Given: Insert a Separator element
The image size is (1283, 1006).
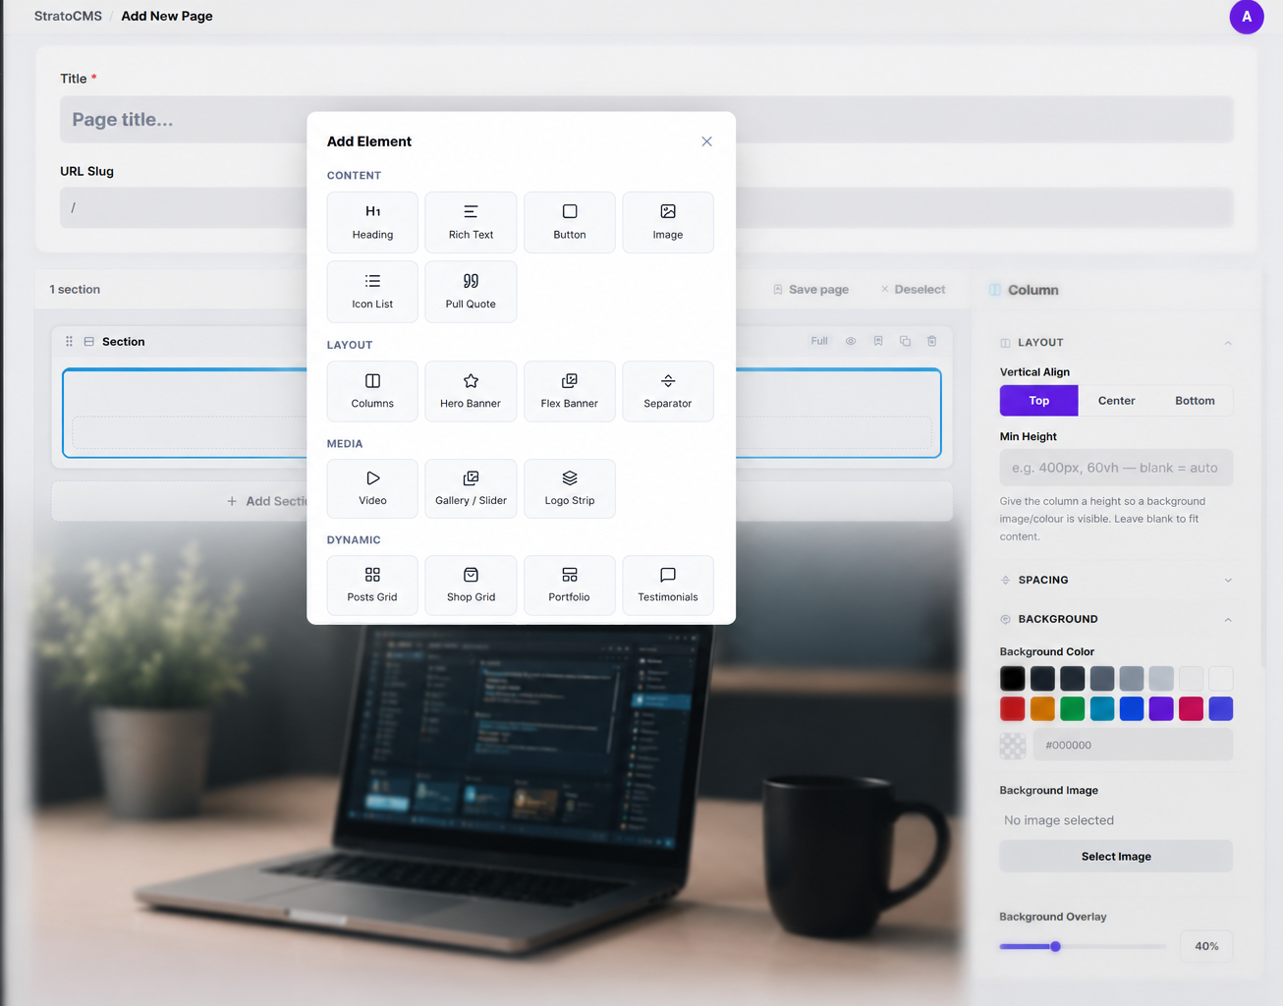Looking at the screenshot, I should tap(668, 391).
